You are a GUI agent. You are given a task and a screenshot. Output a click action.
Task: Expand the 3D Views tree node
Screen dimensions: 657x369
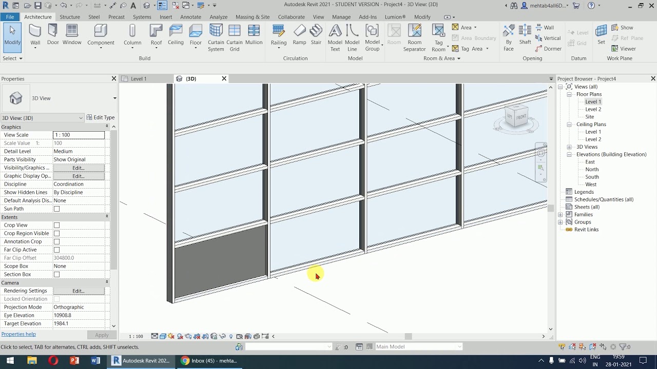pos(569,147)
